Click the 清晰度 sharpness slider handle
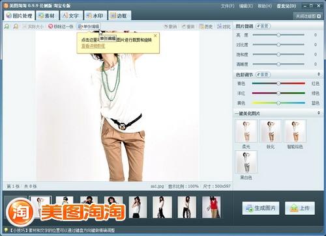 278,64
